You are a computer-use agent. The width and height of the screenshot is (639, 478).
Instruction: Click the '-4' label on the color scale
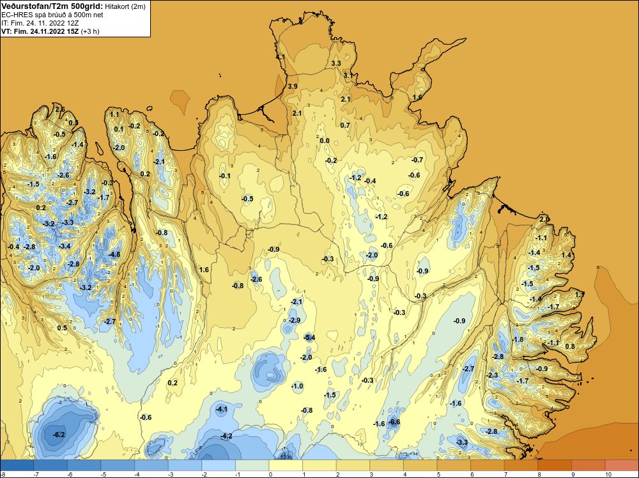coord(135,474)
